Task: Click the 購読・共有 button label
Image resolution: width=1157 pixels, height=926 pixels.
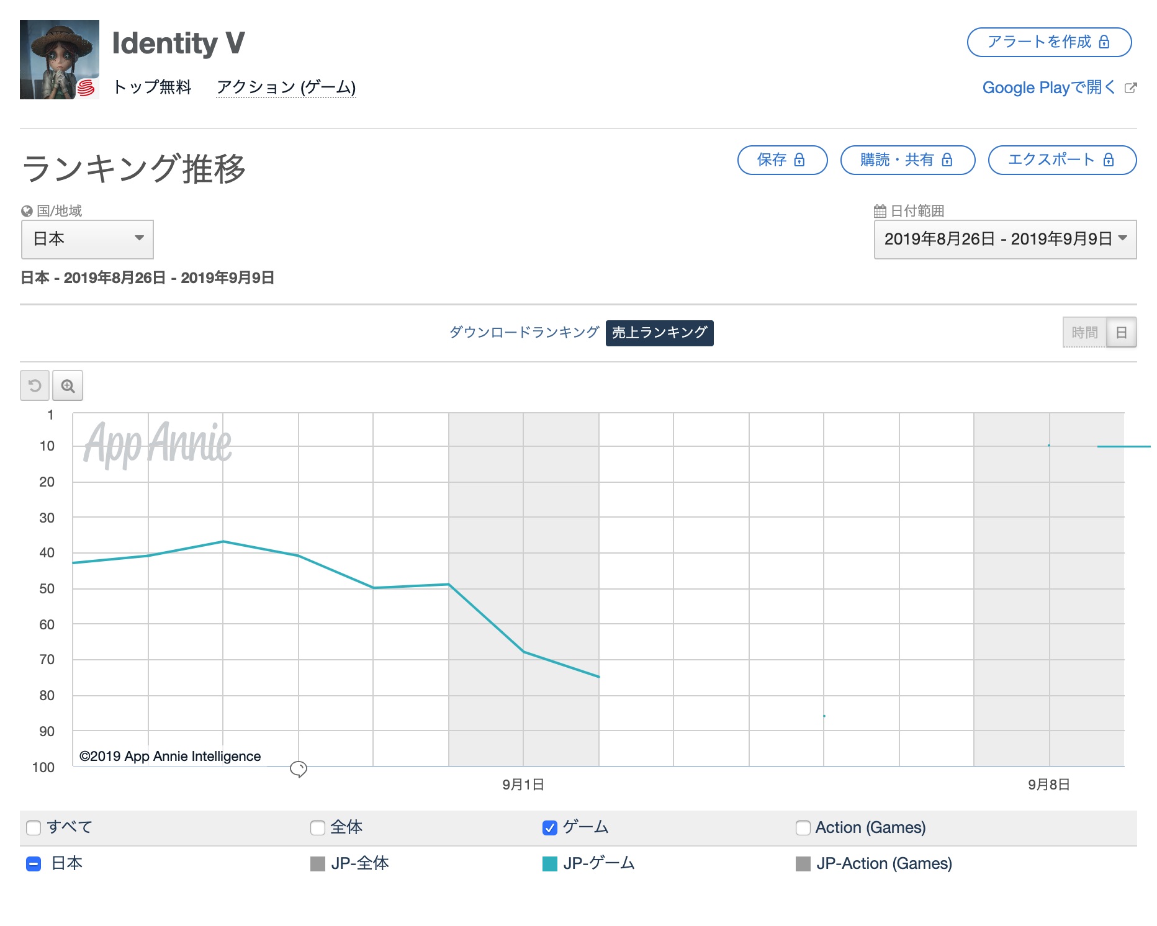Action: tap(897, 160)
